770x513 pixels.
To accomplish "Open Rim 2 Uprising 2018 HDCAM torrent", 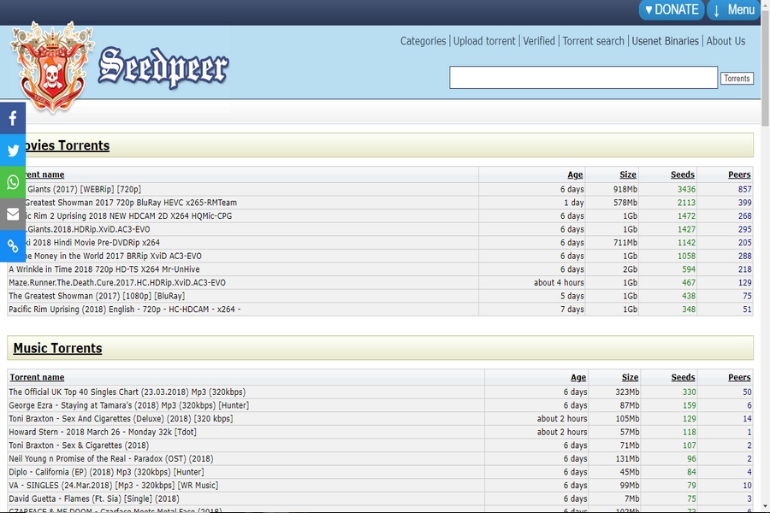I will (128, 216).
